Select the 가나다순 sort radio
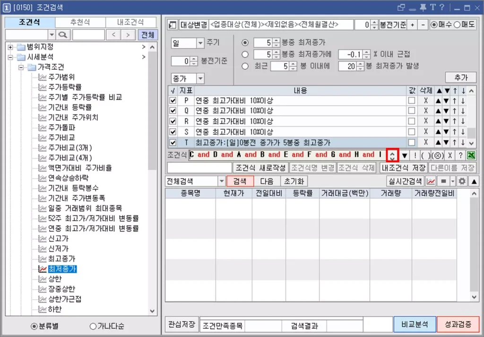Screen dimensions: 484x337 [x=93, y=326]
